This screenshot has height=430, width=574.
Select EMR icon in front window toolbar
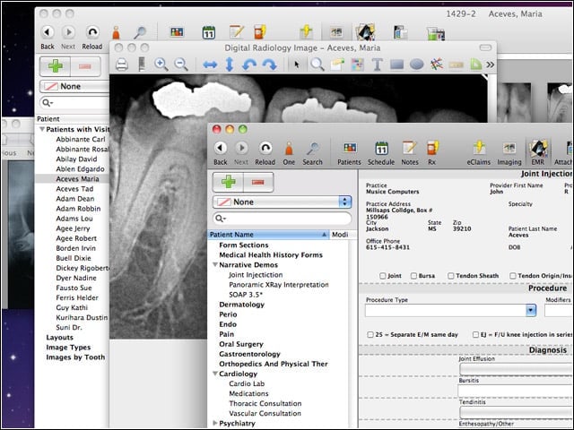[x=538, y=148]
